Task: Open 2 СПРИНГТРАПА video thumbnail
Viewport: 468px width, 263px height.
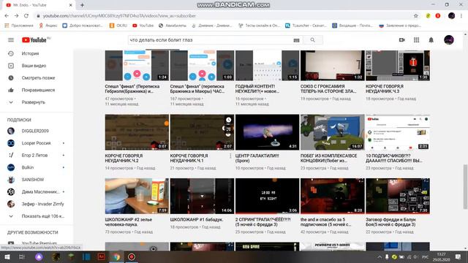Action: coord(267,196)
